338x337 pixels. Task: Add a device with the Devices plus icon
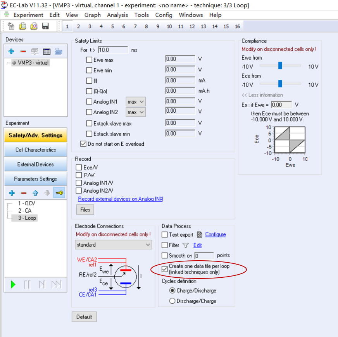coord(11,52)
